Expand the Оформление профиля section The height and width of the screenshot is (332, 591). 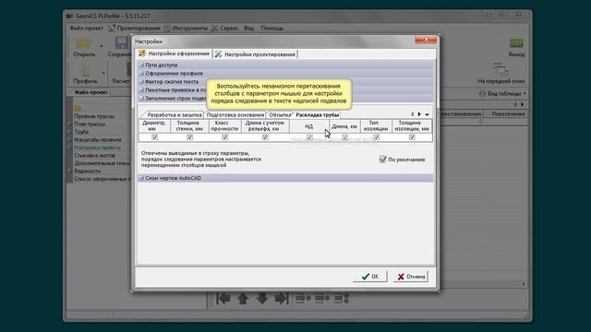[141, 74]
